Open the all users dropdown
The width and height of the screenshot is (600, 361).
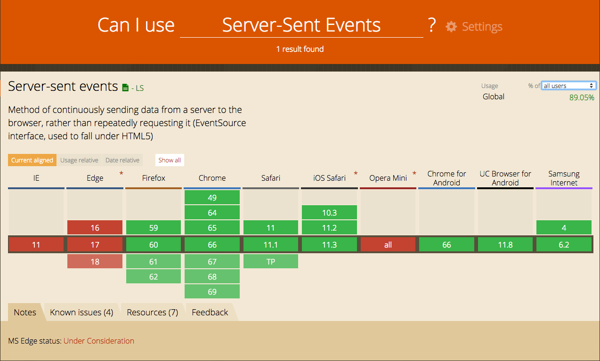(568, 86)
